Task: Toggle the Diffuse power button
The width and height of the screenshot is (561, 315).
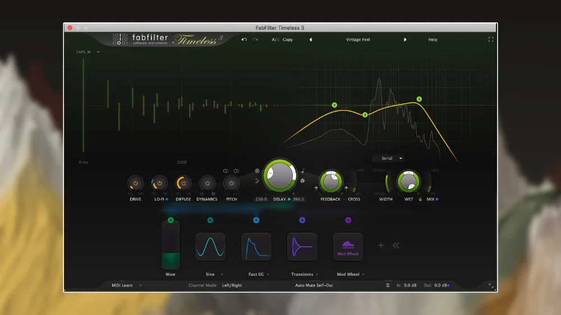Action: pyautogui.click(x=183, y=183)
